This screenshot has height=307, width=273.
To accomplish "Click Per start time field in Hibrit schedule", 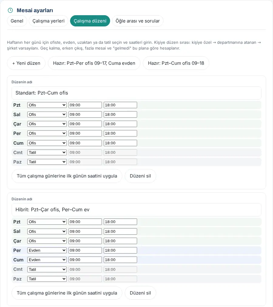I will (85, 250).
